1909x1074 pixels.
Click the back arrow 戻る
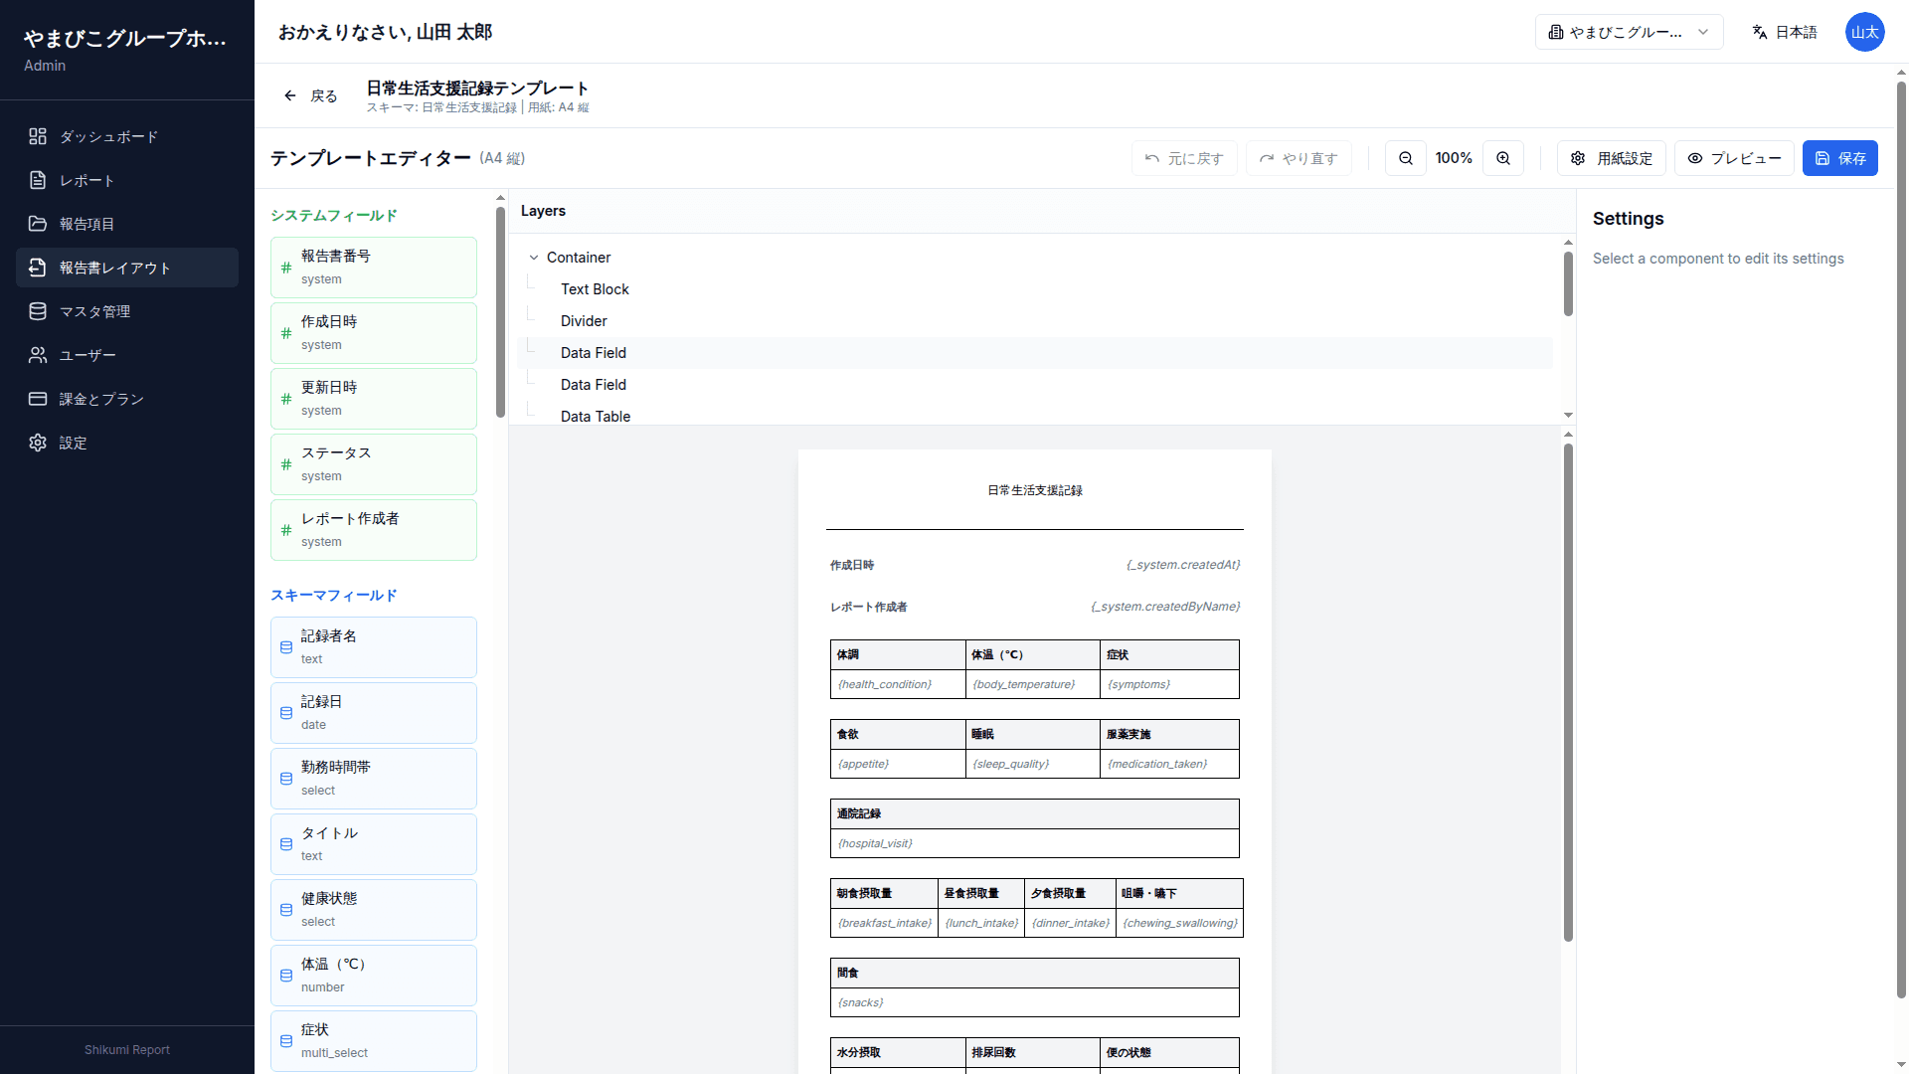310,95
